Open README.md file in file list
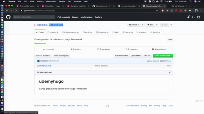This screenshot has width=204, height=114. coord(45,66)
